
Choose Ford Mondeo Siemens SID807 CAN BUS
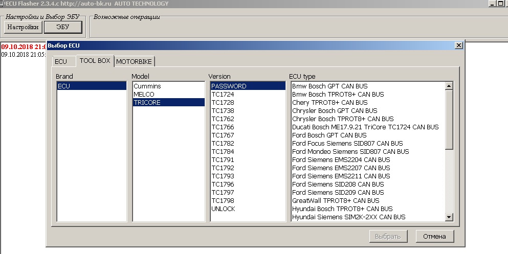coord(368,151)
